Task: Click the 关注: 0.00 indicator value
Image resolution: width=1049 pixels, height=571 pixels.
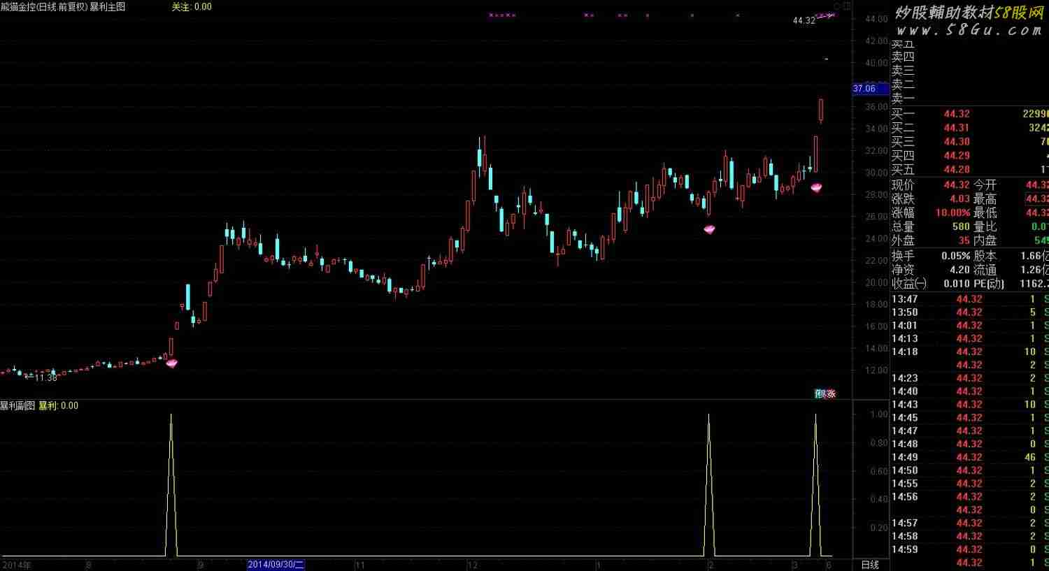Action: tap(192, 6)
